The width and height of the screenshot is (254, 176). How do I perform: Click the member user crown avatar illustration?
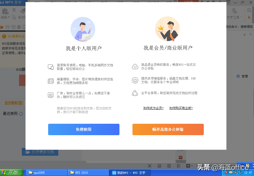167,29
